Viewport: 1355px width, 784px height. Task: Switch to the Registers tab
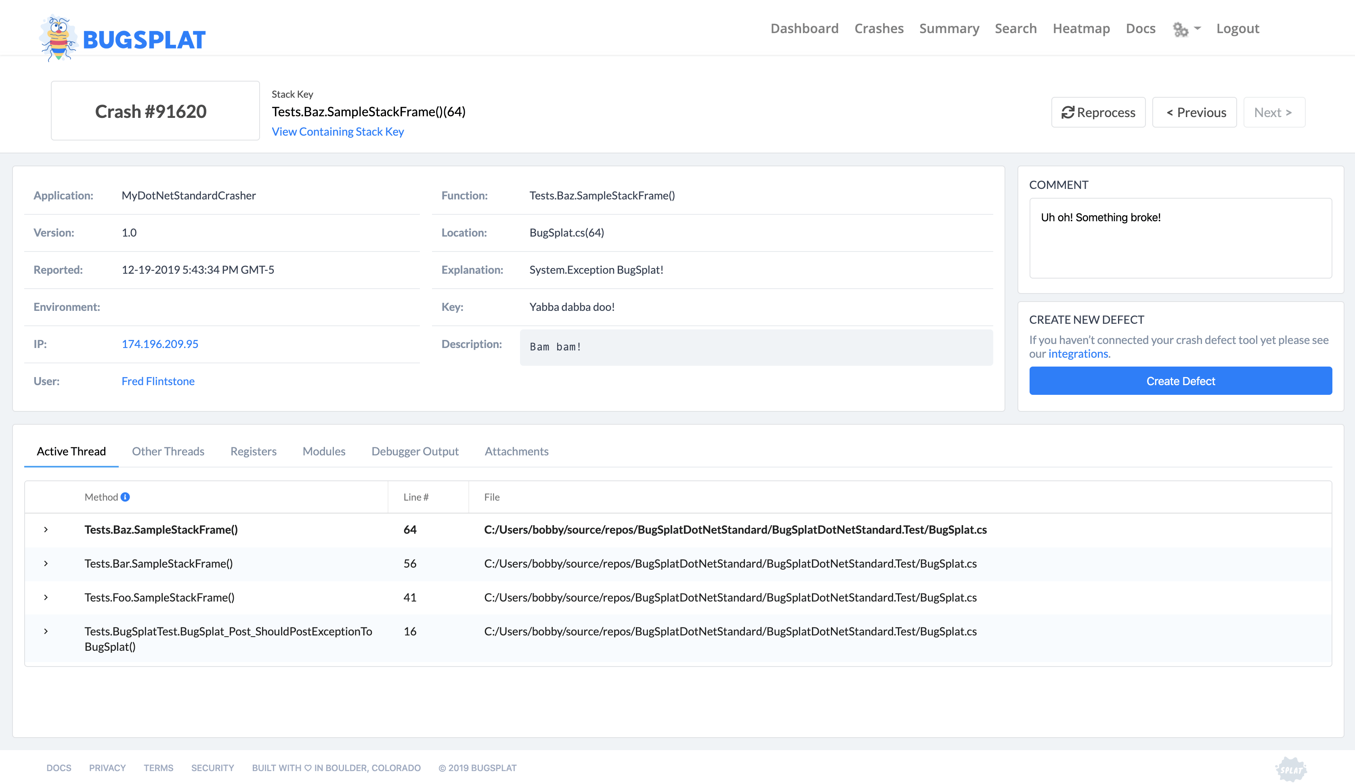(x=253, y=451)
